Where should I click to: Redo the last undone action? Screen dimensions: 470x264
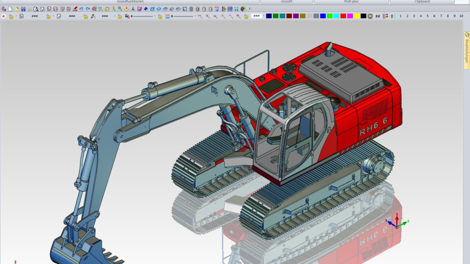click(88, 9)
